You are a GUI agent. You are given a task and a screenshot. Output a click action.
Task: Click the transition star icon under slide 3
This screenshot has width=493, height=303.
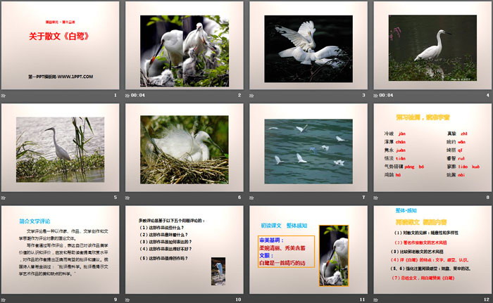(x=252, y=94)
